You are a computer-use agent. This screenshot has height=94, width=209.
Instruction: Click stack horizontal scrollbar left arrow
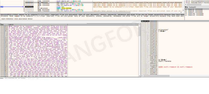(x=142, y=76)
